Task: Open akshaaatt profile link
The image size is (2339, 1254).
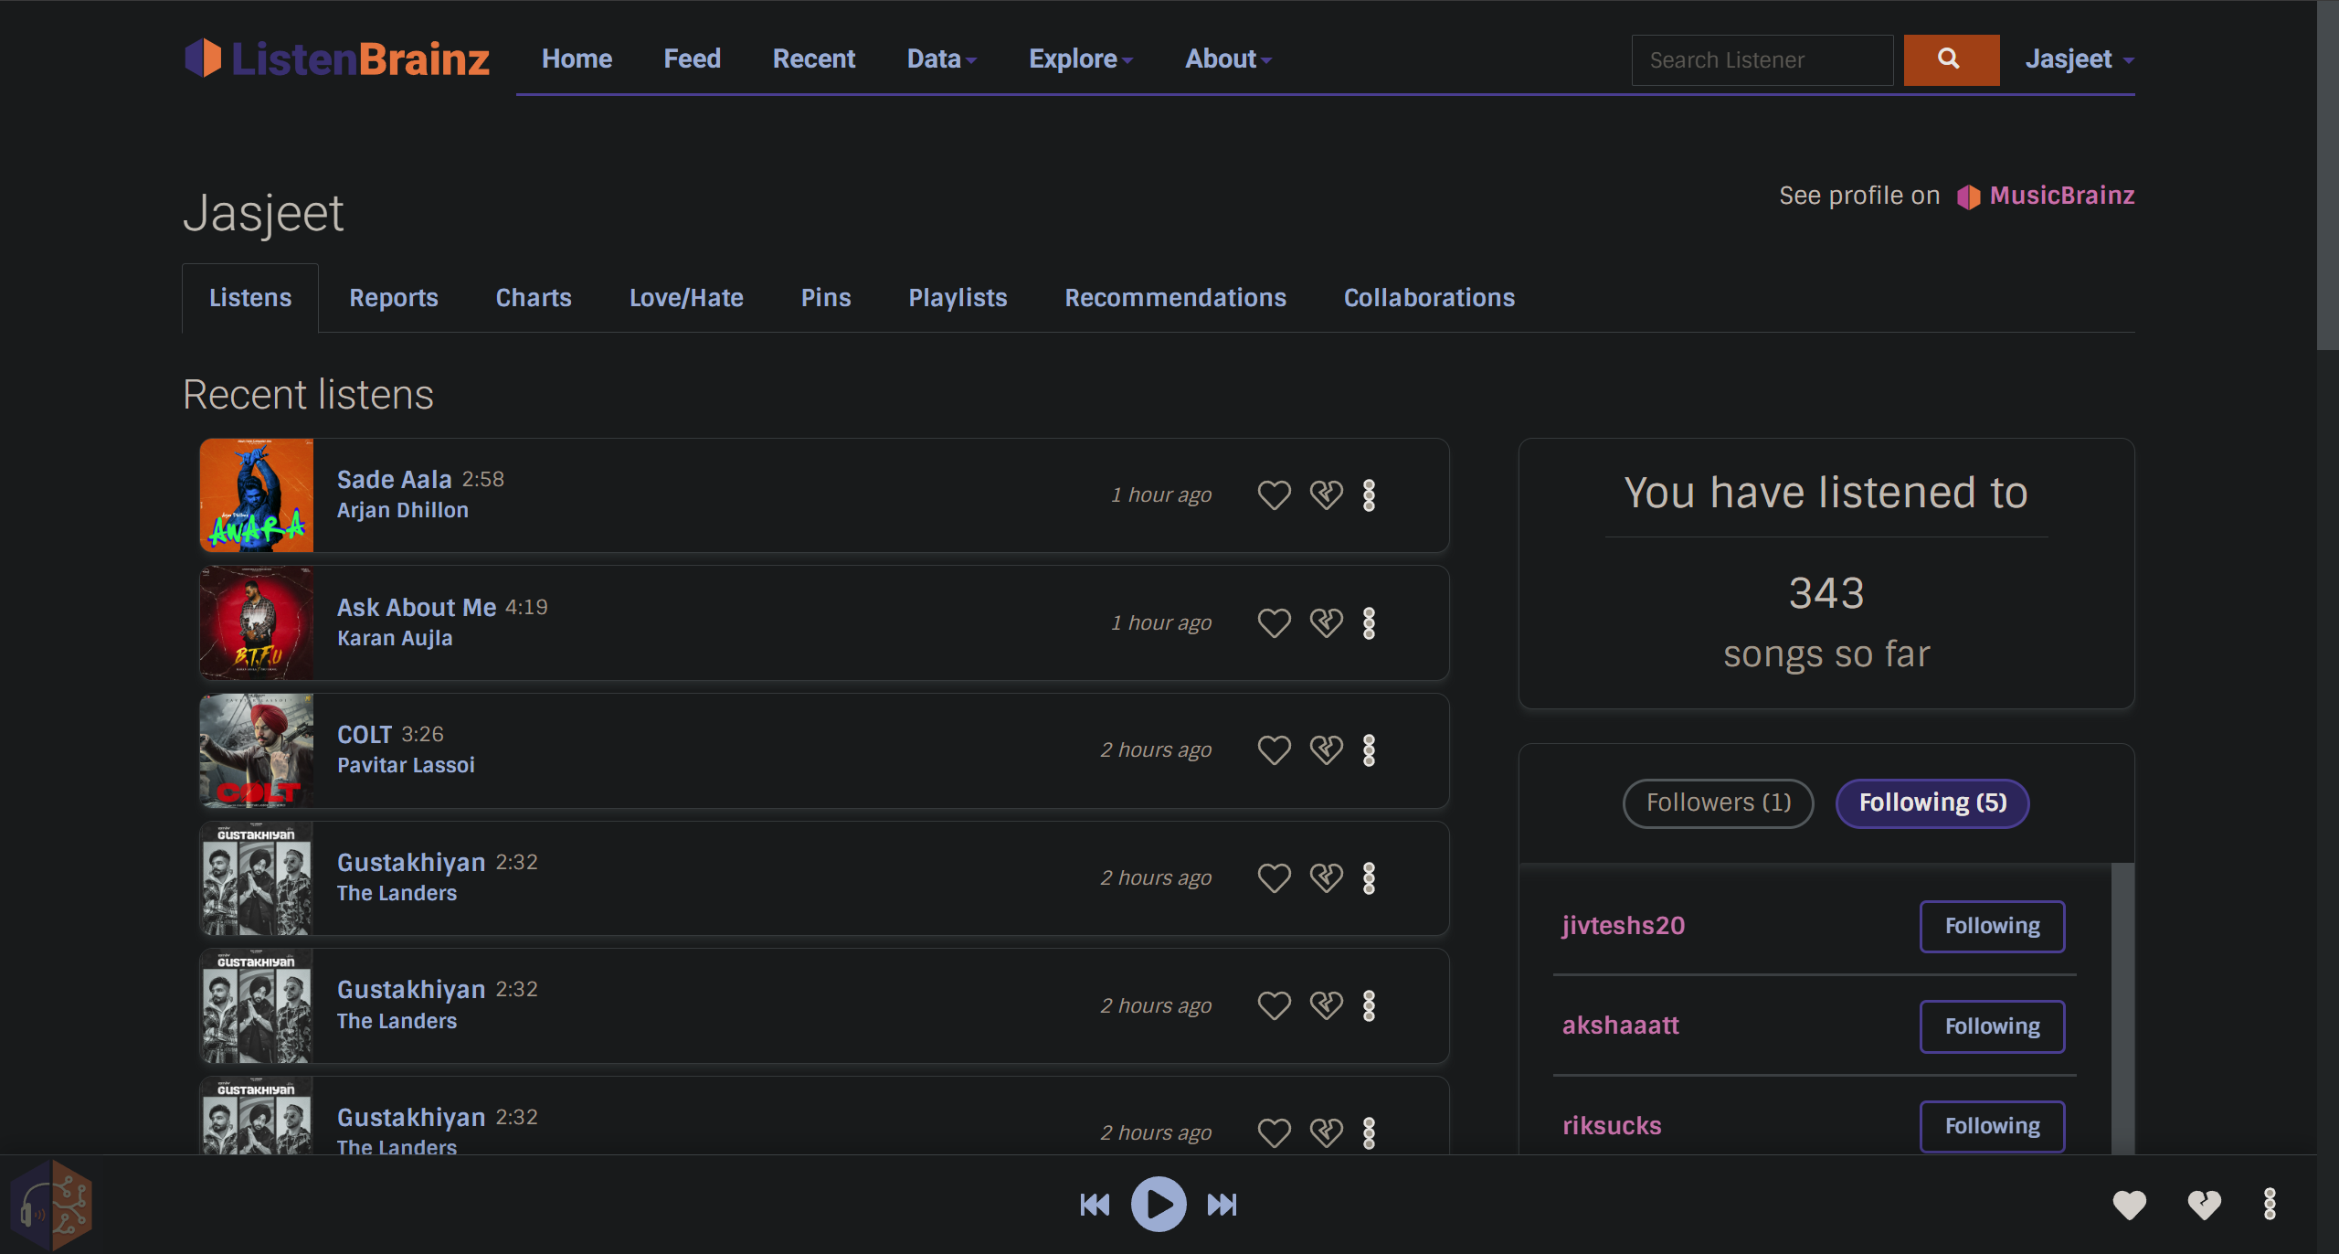Action: tap(1621, 1026)
